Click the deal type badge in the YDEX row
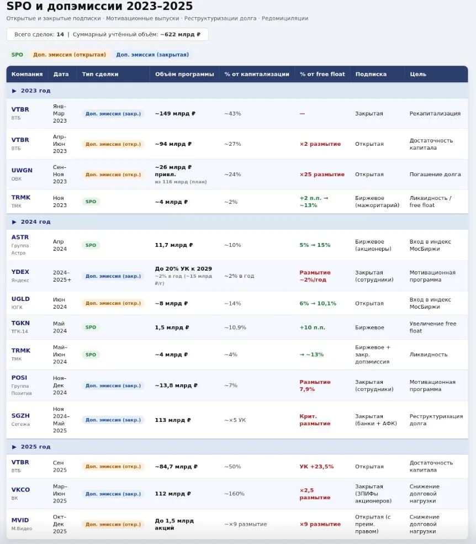476x544 pixels. (x=113, y=276)
